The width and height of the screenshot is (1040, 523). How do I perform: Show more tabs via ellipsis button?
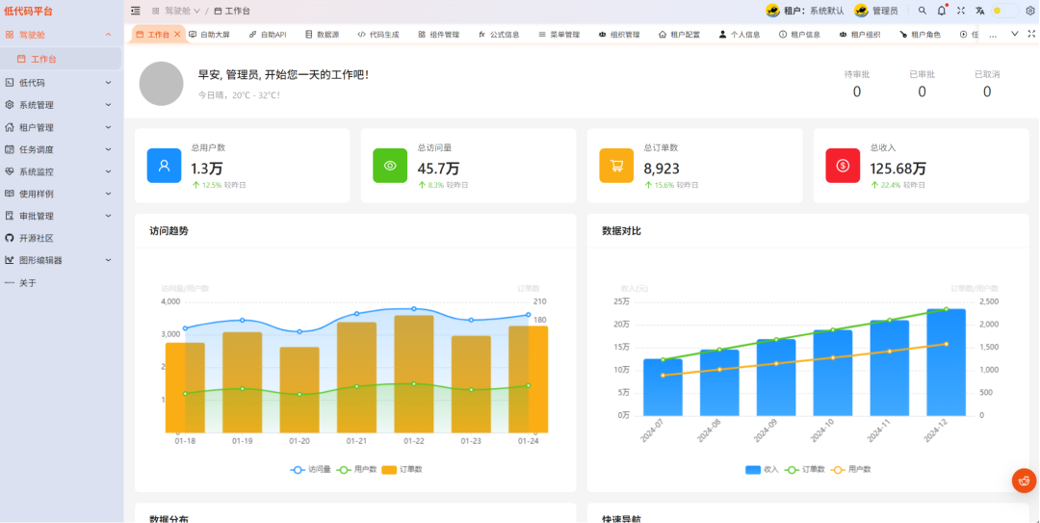click(x=992, y=35)
